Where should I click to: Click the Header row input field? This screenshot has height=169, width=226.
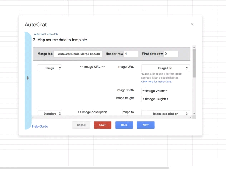pyautogui.click(x=131, y=54)
